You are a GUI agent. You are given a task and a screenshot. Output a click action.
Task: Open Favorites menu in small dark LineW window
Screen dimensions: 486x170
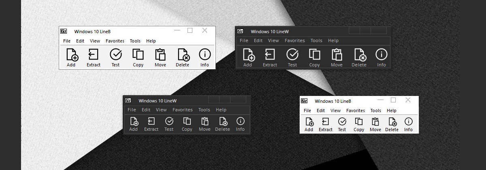tap(183, 110)
